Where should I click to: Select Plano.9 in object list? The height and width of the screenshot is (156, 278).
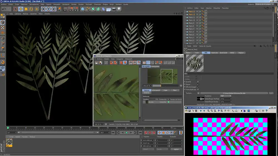pos(191,23)
